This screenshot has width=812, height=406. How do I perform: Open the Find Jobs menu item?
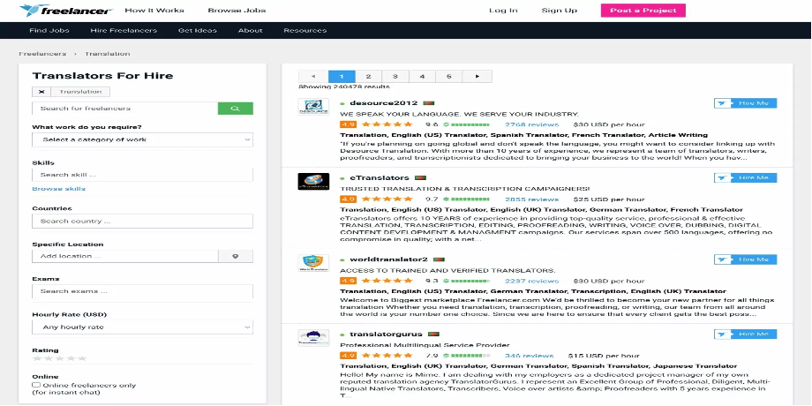[x=49, y=31]
